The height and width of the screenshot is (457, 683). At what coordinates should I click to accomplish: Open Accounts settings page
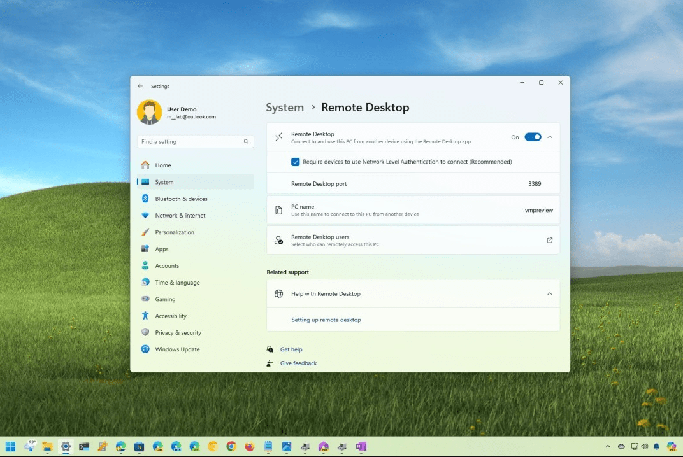pos(195,266)
